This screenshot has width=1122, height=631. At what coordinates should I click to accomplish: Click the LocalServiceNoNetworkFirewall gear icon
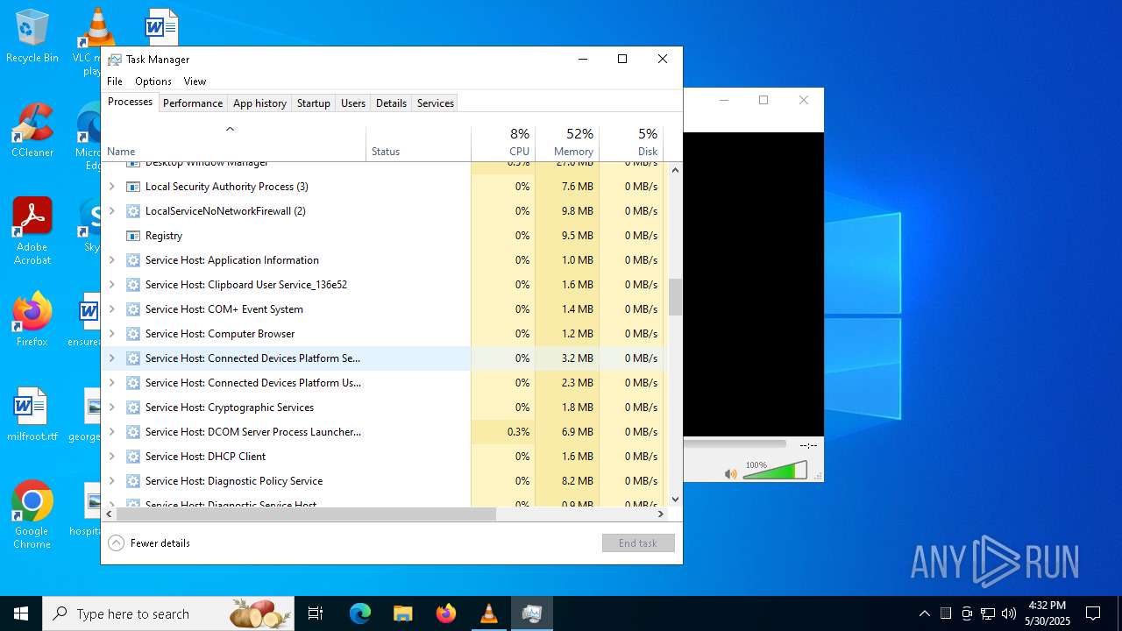pos(133,211)
